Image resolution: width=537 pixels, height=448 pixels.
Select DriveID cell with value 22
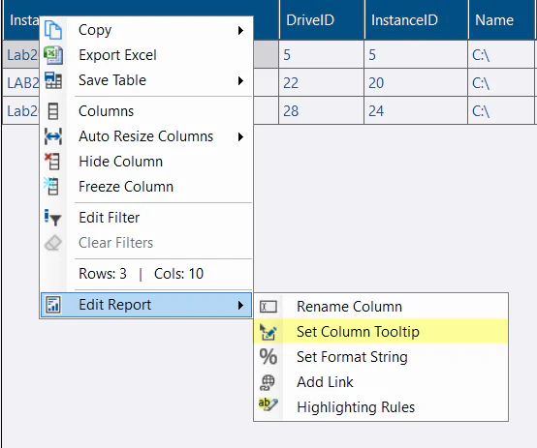pyautogui.click(x=321, y=83)
